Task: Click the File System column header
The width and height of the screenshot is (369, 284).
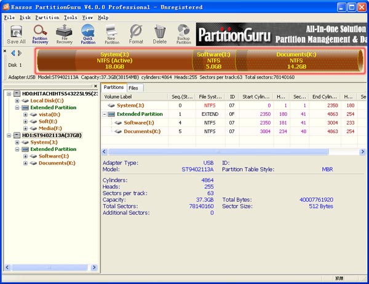Action: click(210, 97)
